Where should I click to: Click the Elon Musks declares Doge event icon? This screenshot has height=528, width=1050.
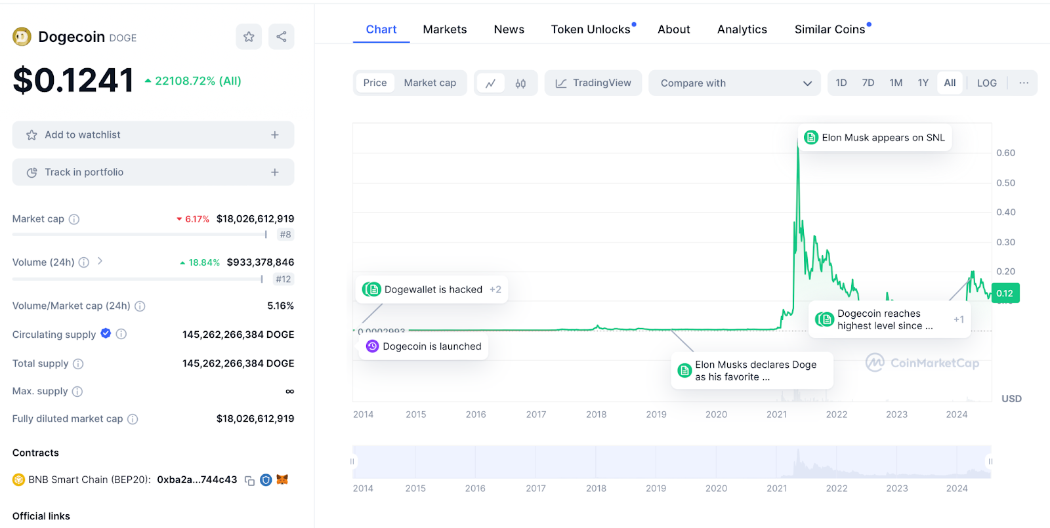[684, 371]
